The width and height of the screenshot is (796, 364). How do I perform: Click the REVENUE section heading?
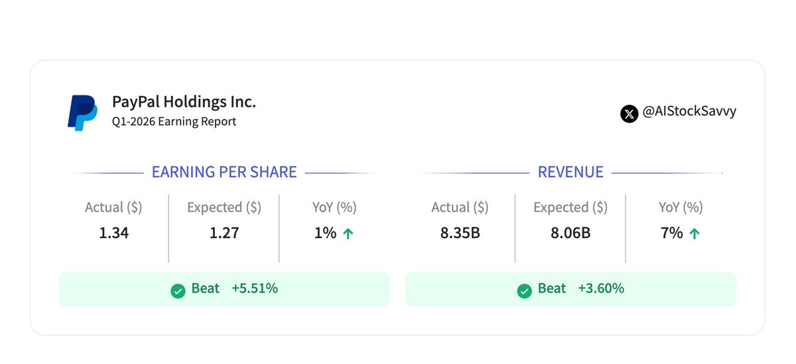tap(570, 172)
